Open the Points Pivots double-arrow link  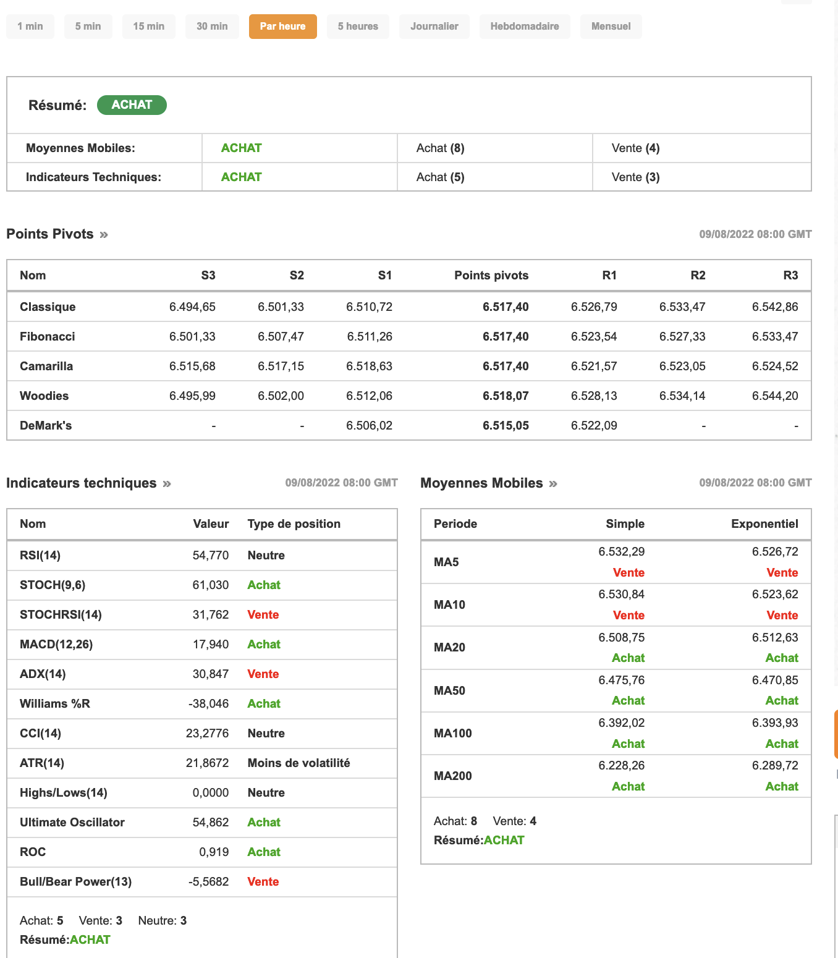[104, 235]
